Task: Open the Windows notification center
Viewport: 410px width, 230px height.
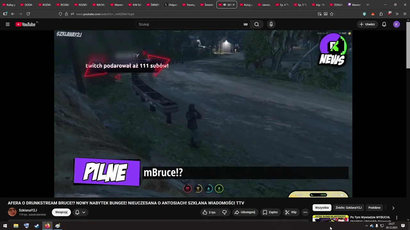Action: click(x=403, y=226)
